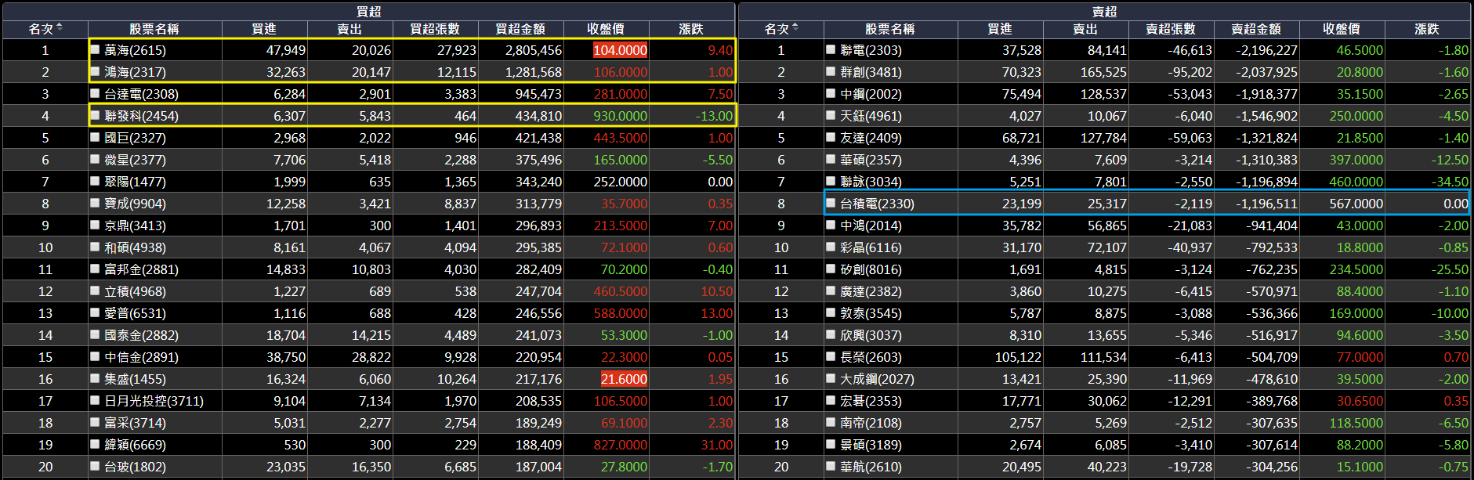Click 買進 header in the 買超 table
This screenshot has height=480, width=1474.
[264, 29]
